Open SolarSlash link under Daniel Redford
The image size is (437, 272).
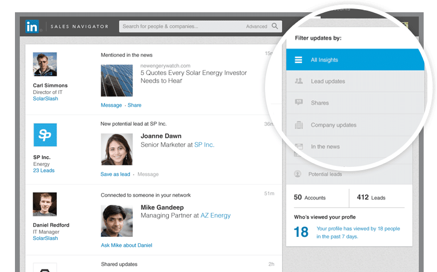pyautogui.click(x=45, y=238)
